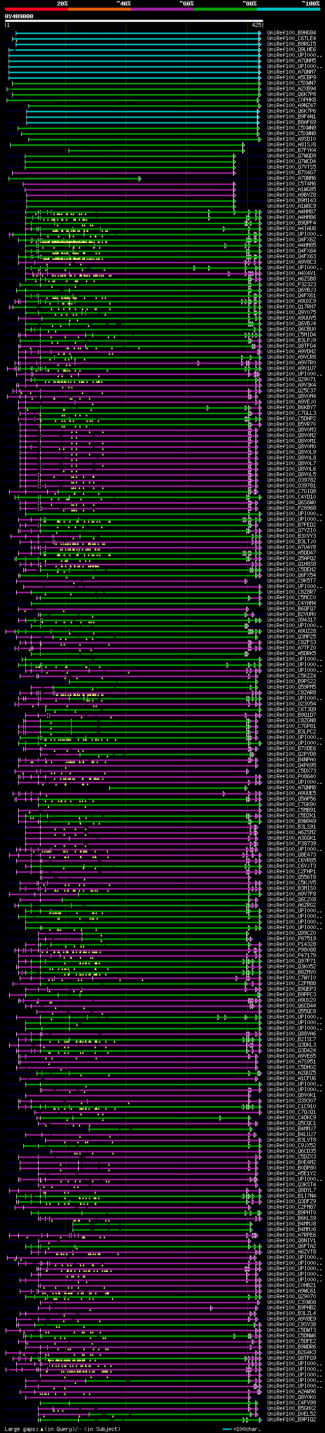The height and width of the screenshot is (1433, 325).
Task: Select hit UniRef100_A4IAU8
Action: [x=291, y=228]
